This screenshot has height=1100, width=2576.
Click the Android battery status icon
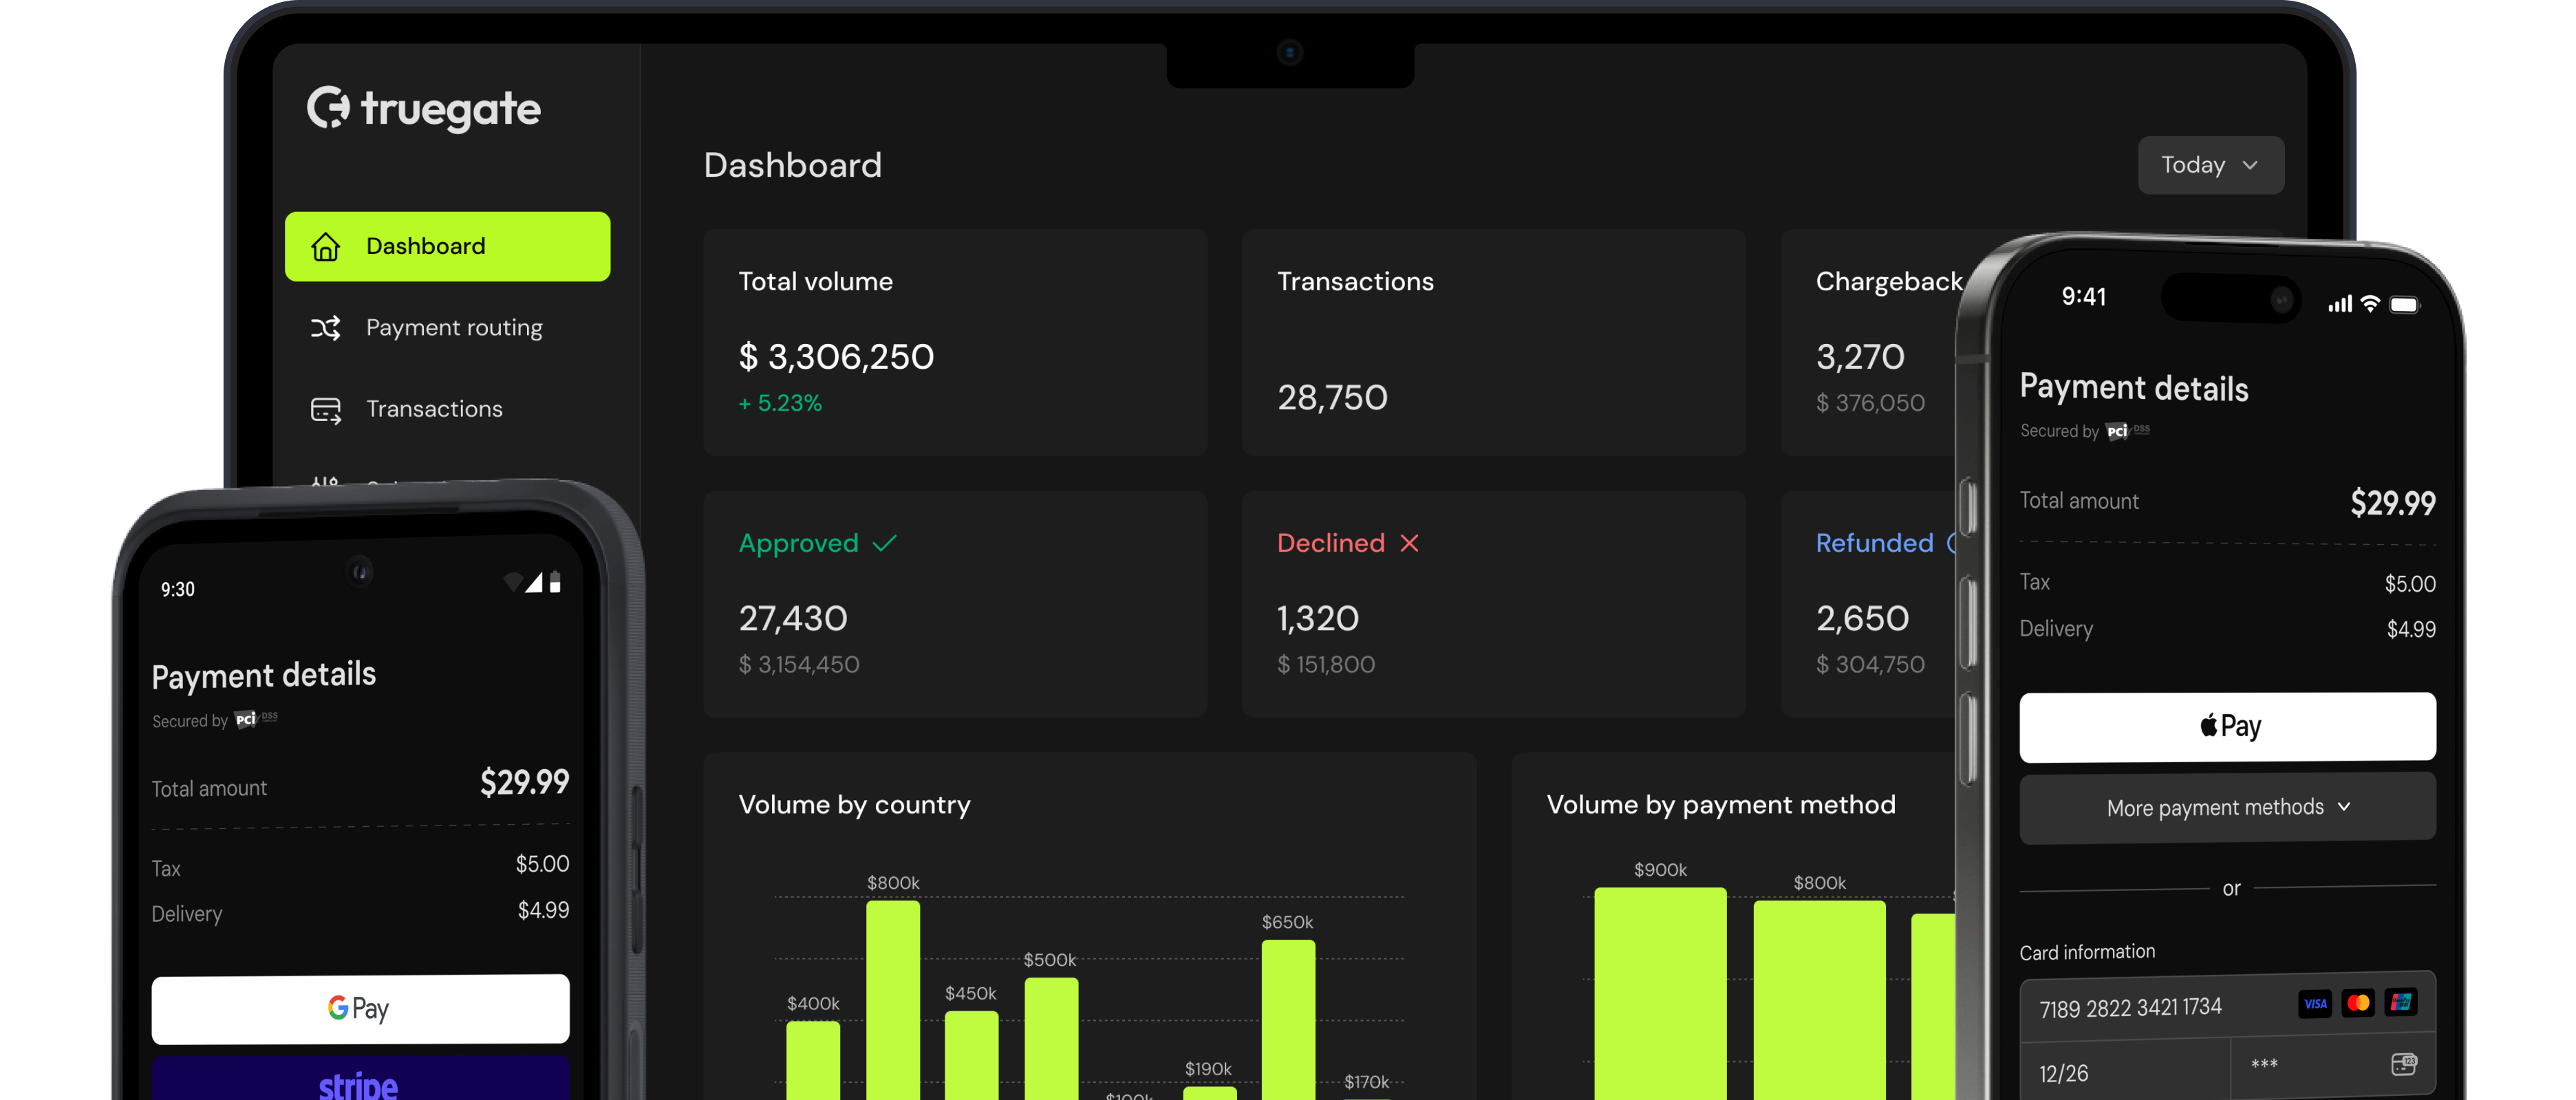pos(555,582)
